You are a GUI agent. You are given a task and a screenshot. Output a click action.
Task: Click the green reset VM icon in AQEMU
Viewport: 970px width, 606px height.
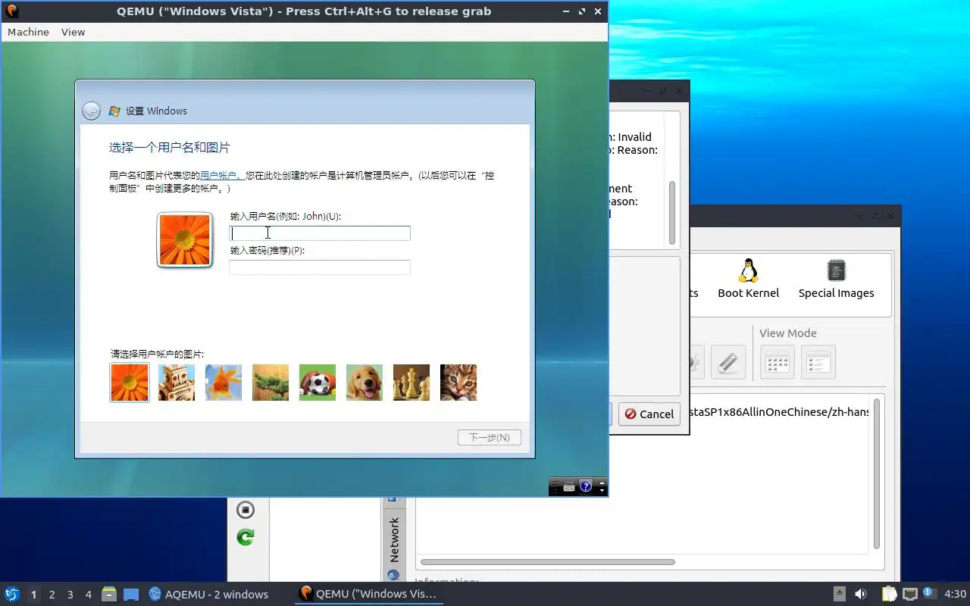(246, 537)
